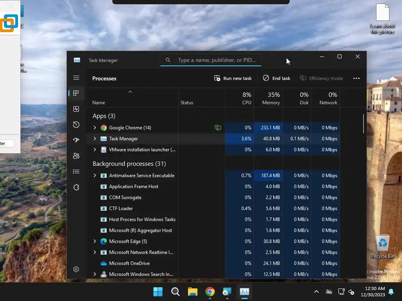Click the notification bell in the tray
The image size is (402, 301).
click(x=391, y=292)
